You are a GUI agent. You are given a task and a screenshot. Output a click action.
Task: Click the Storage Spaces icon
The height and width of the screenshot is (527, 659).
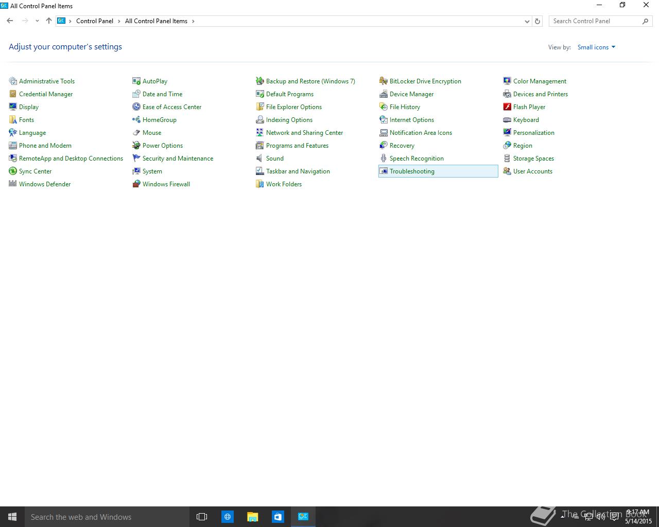tap(507, 158)
